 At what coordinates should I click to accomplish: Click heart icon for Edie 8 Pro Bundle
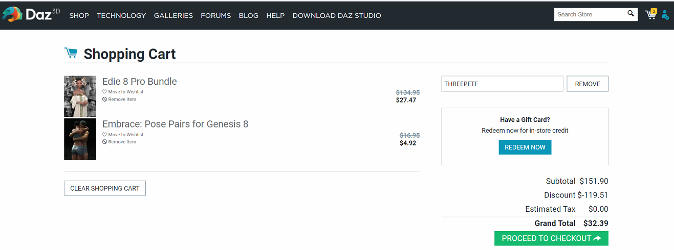tap(105, 92)
